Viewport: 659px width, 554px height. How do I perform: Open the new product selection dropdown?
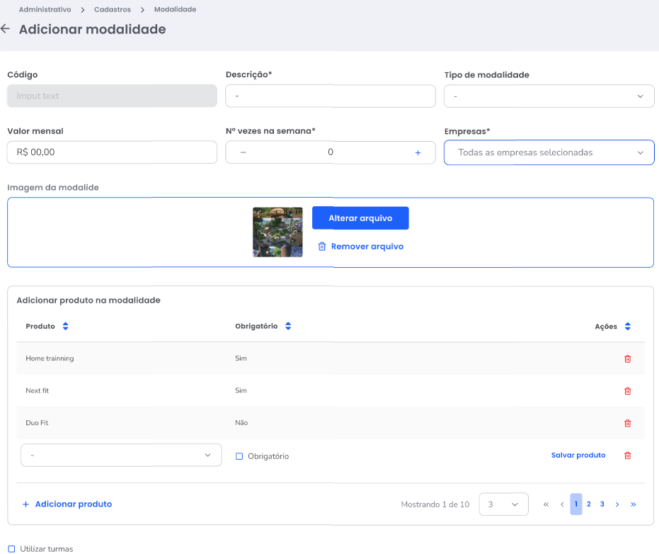pyautogui.click(x=121, y=455)
